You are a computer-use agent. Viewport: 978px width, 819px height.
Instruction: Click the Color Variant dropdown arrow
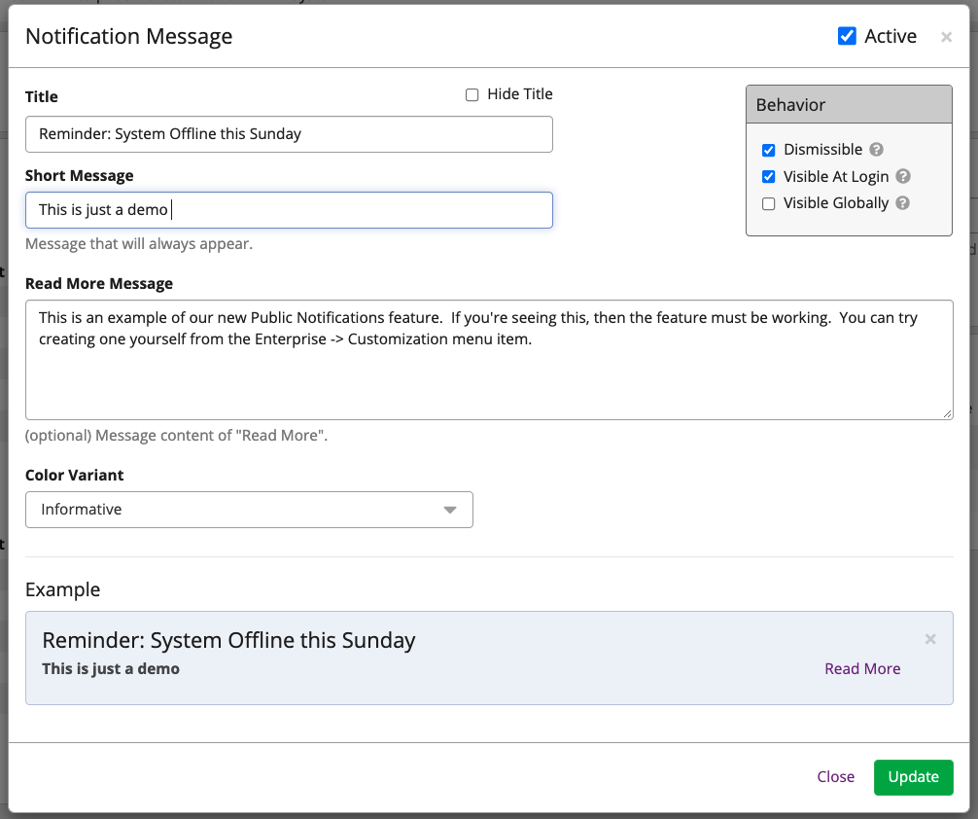click(449, 510)
